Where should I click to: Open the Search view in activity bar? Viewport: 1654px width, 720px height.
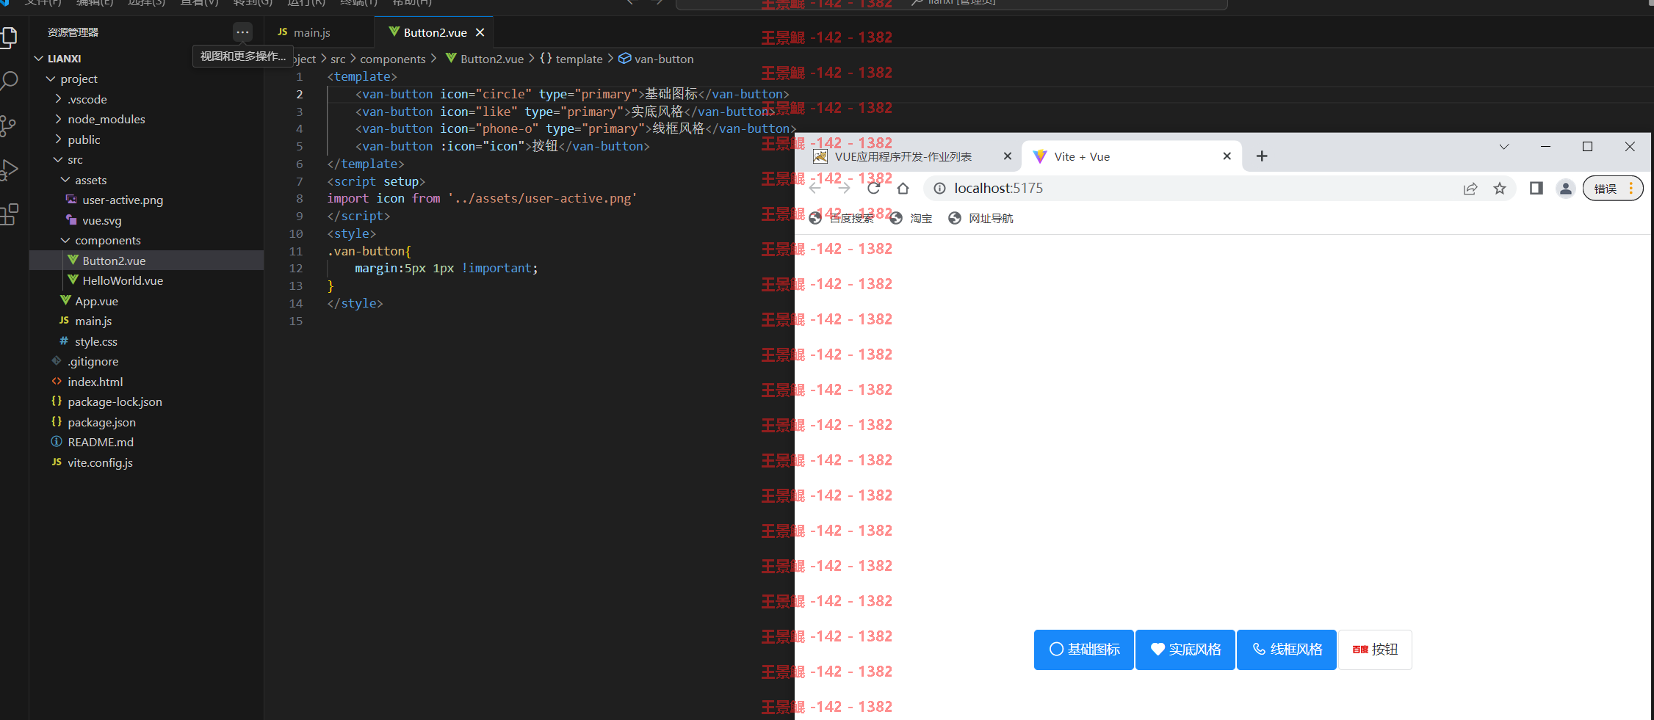tap(9, 81)
